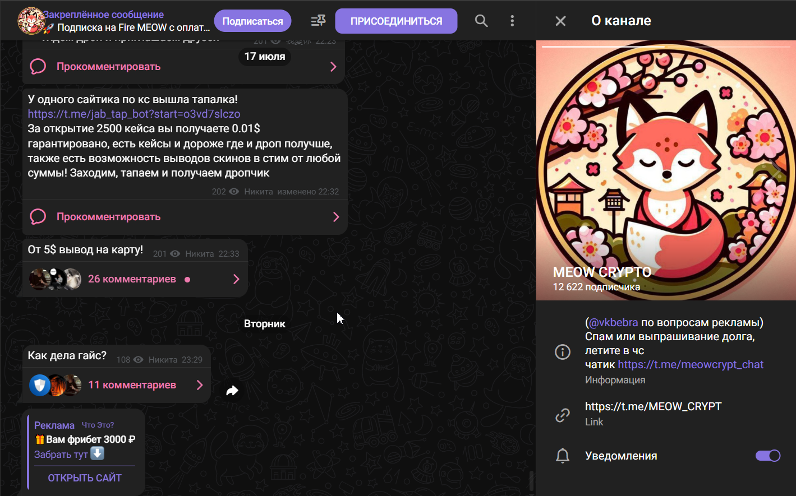This screenshot has width=796, height=496.
Task: Click the Вторник date separator
Action: [265, 324]
